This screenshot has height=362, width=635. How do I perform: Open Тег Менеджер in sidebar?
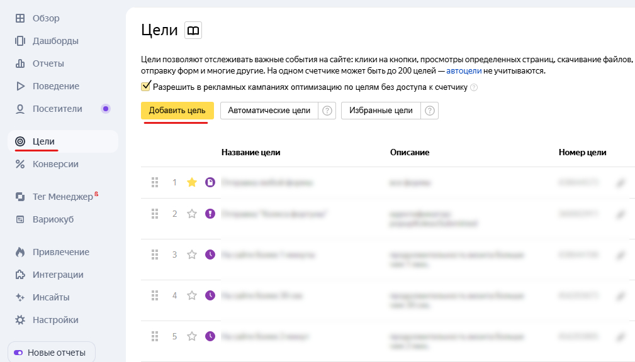click(62, 197)
